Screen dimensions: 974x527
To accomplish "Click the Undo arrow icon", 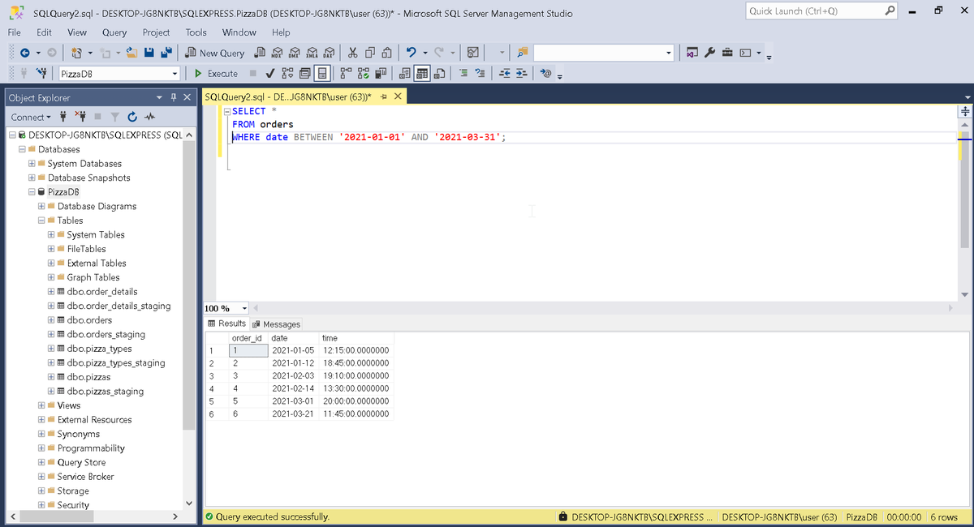I will 412,53.
